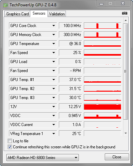Minimize the GPU-Z window
Viewport: 133px width, 166px height.
[x=101, y=4]
